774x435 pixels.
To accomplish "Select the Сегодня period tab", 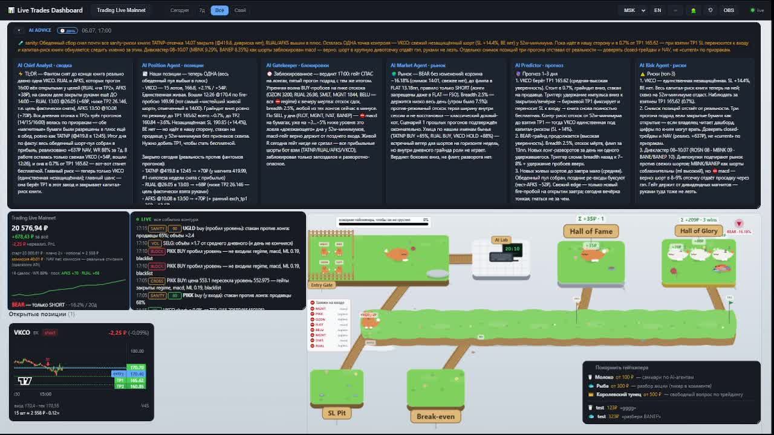I will [x=179, y=10].
